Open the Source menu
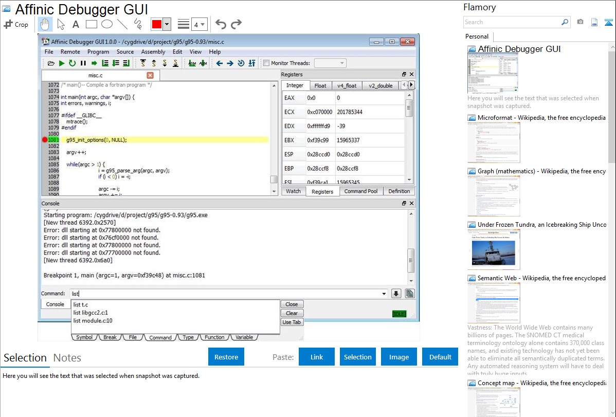 125,52
